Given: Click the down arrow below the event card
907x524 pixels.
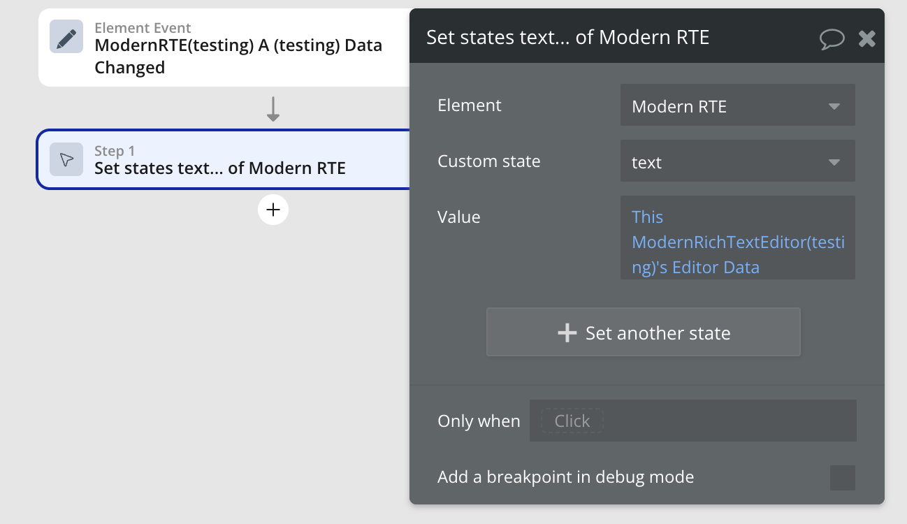Looking at the screenshot, I should coord(273,109).
